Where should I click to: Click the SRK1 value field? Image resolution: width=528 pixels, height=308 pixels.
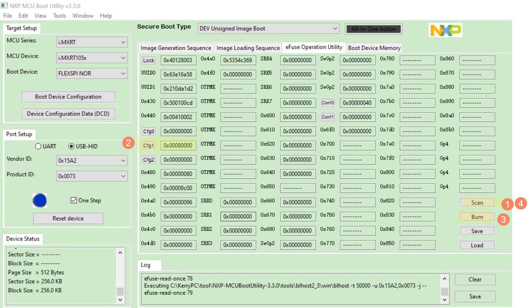[238, 216]
